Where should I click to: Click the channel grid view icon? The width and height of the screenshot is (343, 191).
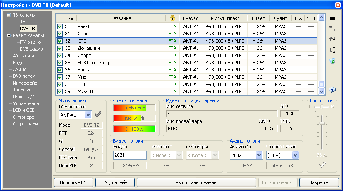[332, 18]
